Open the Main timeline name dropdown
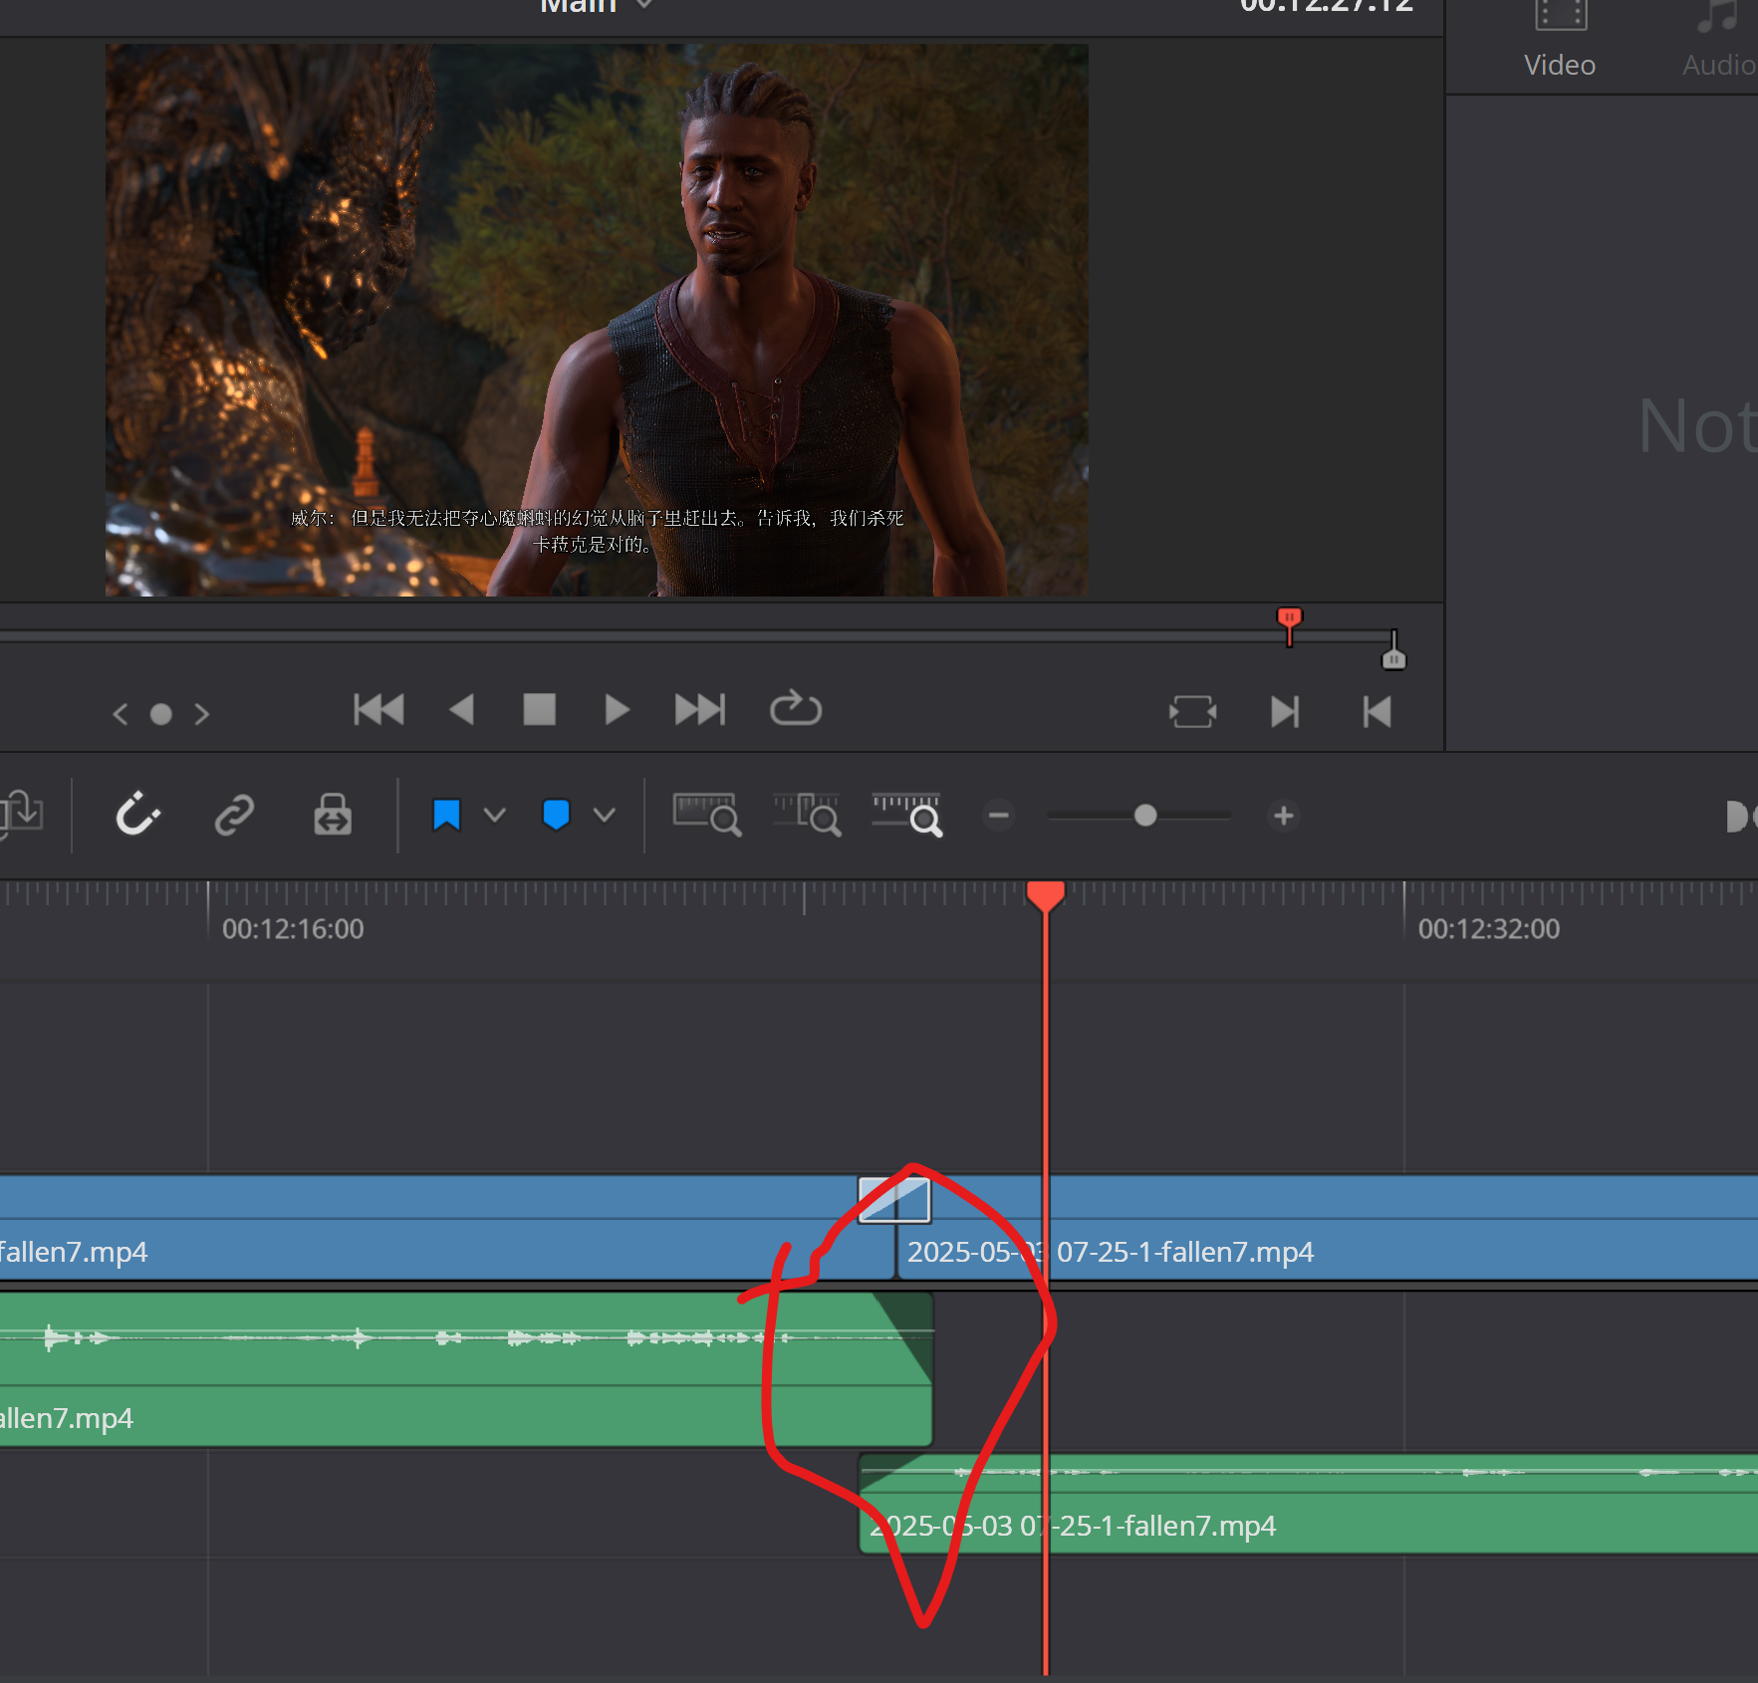 pos(644,5)
